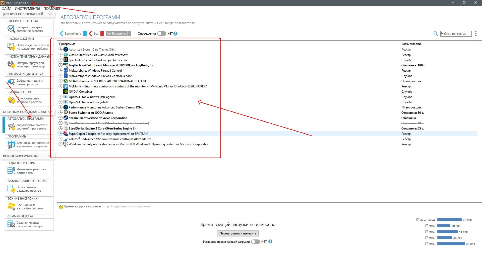Focus the Найти программу search field
Image resolution: width=482 pixels, height=255 pixels.
tap(456, 34)
